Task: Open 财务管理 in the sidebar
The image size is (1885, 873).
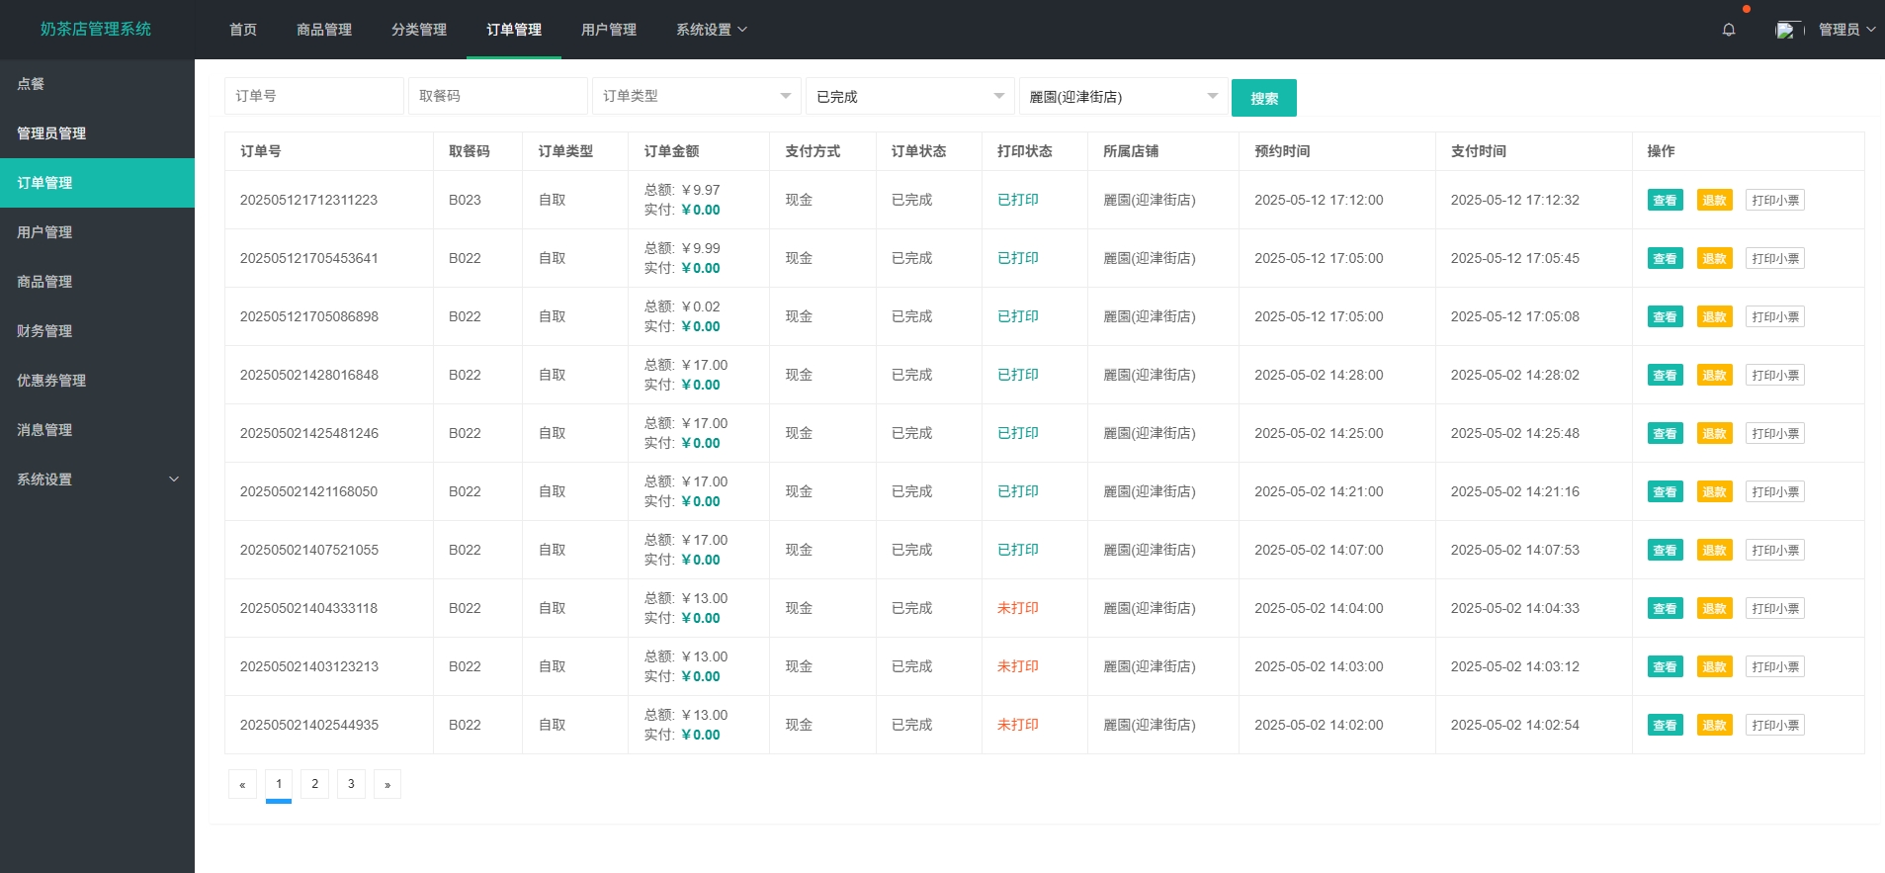Action: [x=97, y=331]
